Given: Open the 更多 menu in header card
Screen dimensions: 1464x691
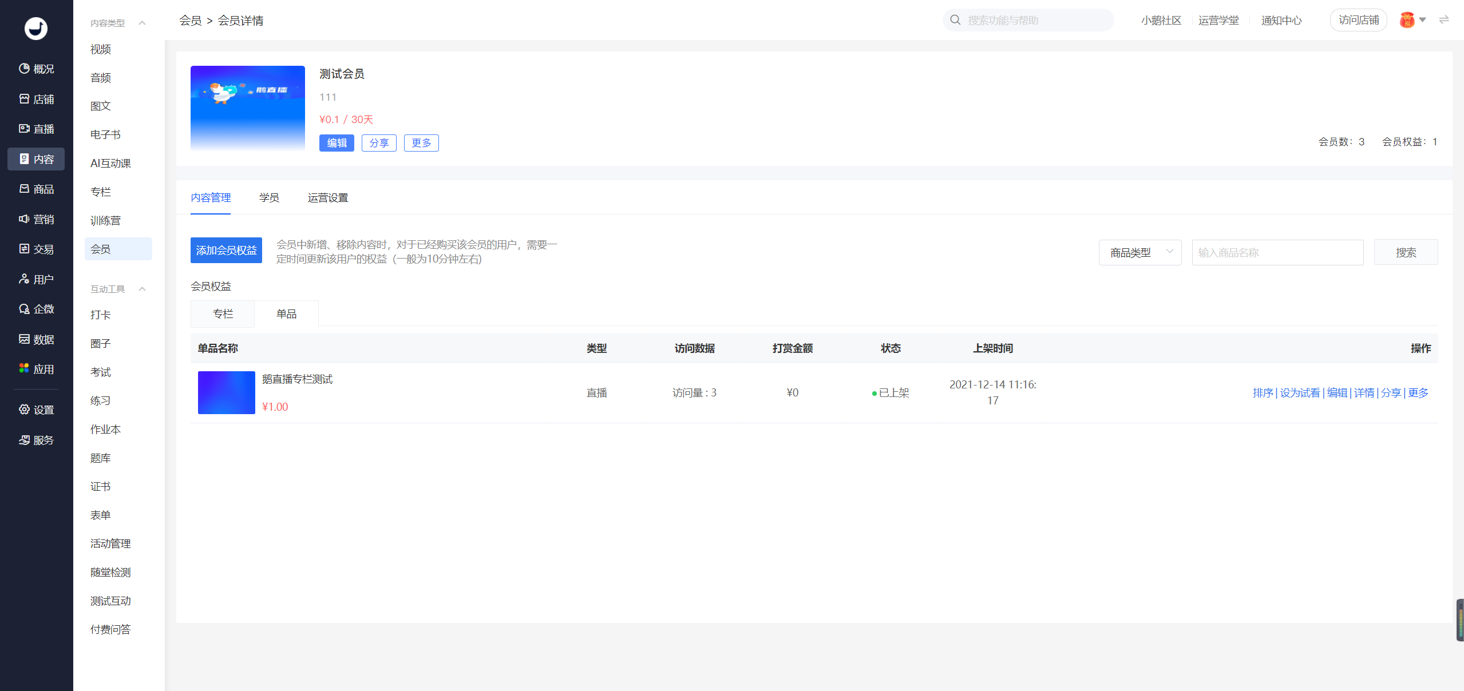Looking at the screenshot, I should [x=421, y=143].
